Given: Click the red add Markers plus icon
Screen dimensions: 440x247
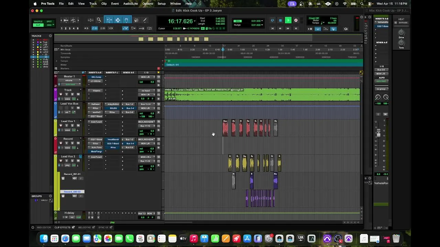Looking at the screenshot, I should point(158,68).
